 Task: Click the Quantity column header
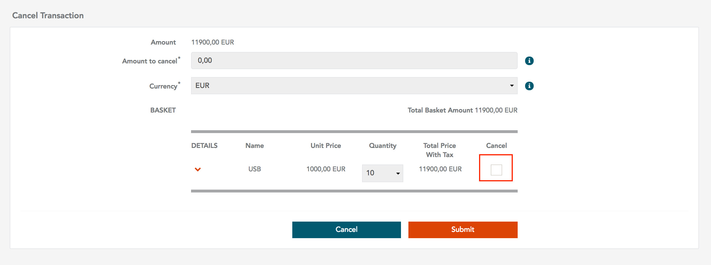point(383,146)
